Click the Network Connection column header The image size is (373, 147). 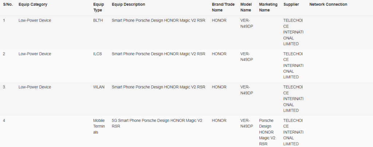click(328, 4)
